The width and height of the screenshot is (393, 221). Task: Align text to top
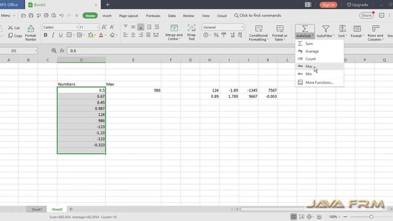pos(125,27)
